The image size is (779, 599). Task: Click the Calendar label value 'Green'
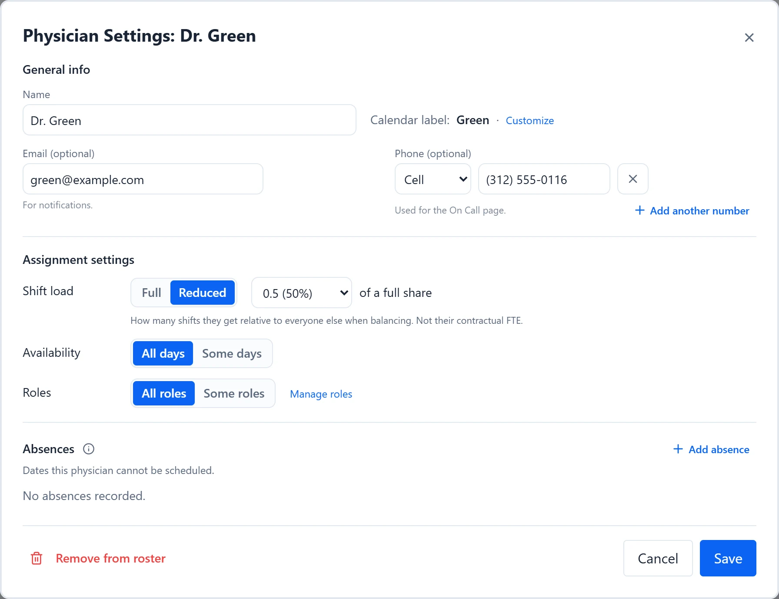pos(473,120)
